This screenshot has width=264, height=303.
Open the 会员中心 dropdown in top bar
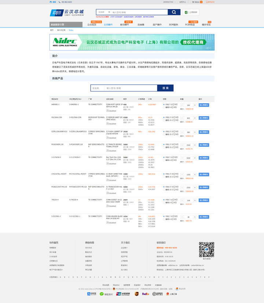[x=183, y=2]
